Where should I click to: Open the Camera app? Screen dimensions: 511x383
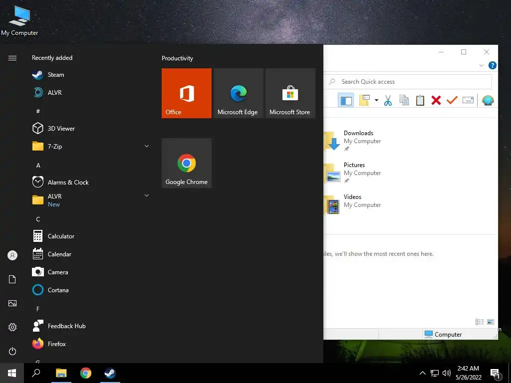pos(91,272)
